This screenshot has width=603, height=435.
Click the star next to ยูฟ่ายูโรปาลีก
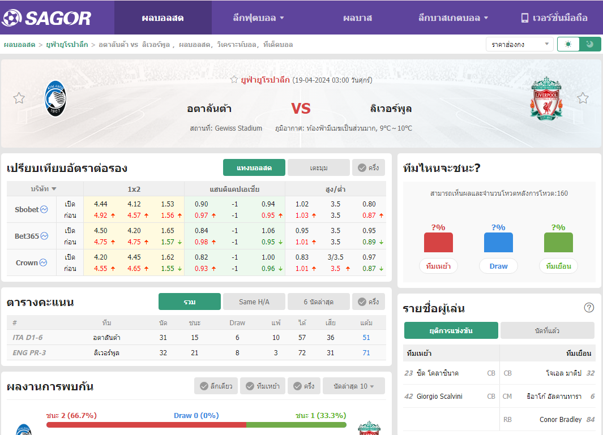(x=234, y=80)
